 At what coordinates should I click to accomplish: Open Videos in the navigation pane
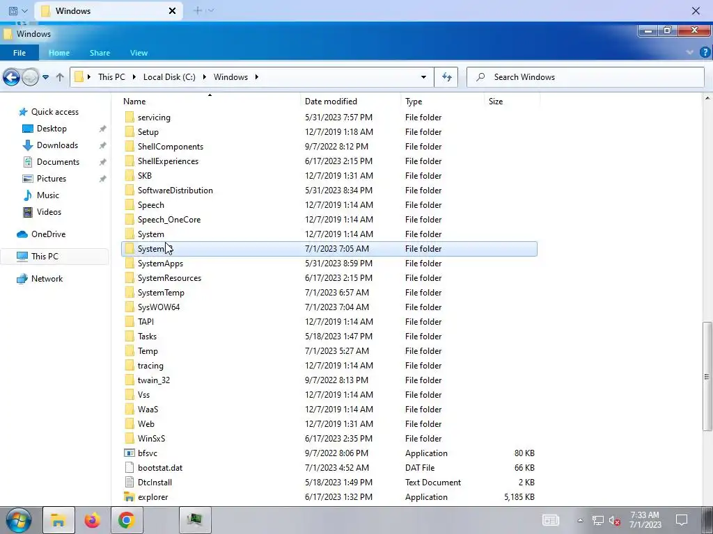point(49,212)
